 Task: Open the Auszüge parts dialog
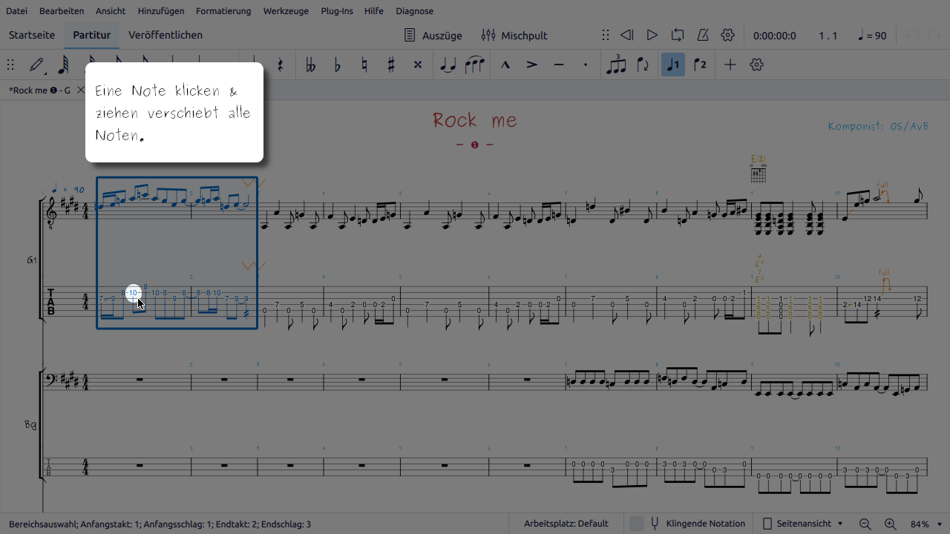[433, 36]
